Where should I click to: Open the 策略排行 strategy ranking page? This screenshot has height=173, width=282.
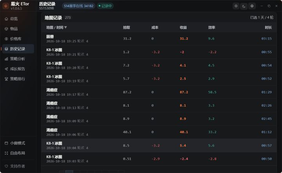[18, 79]
